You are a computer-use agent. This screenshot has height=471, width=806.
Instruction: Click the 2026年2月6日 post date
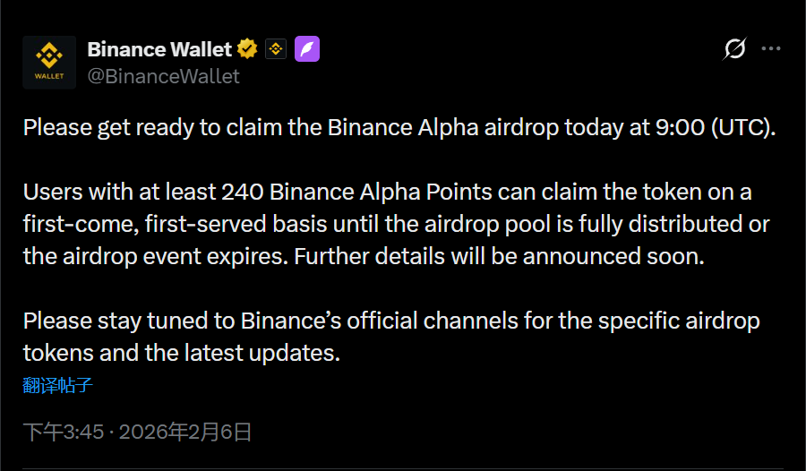[x=185, y=432]
